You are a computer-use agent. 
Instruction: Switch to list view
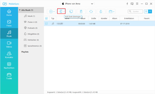pyautogui.click(x=150, y=11)
